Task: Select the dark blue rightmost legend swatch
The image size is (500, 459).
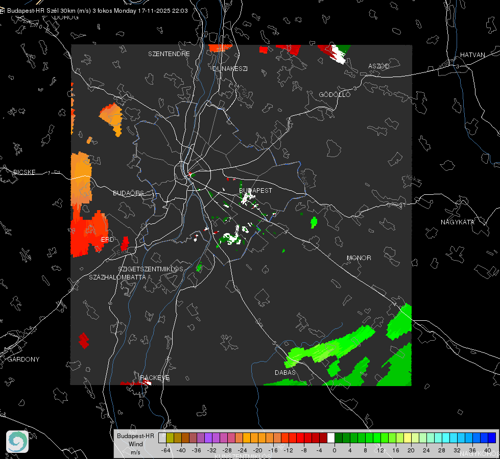Action: click(492, 438)
